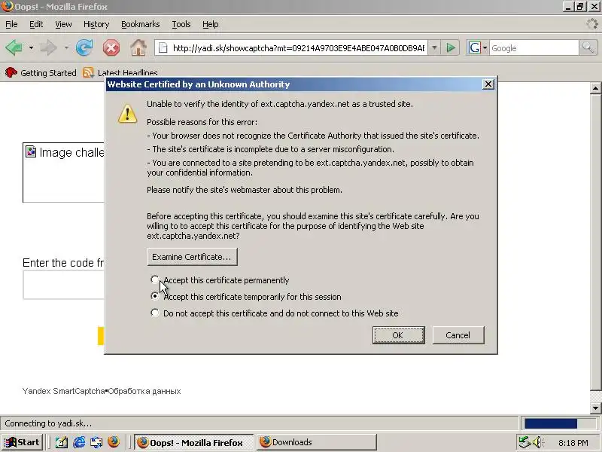The width and height of the screenshot is (602, 452).
Task: Click the Yandex SmartCaptcha footer text
Action: click(63, 391)
